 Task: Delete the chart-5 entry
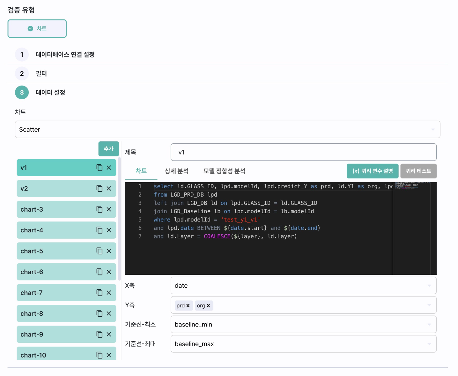coord(109,251)
